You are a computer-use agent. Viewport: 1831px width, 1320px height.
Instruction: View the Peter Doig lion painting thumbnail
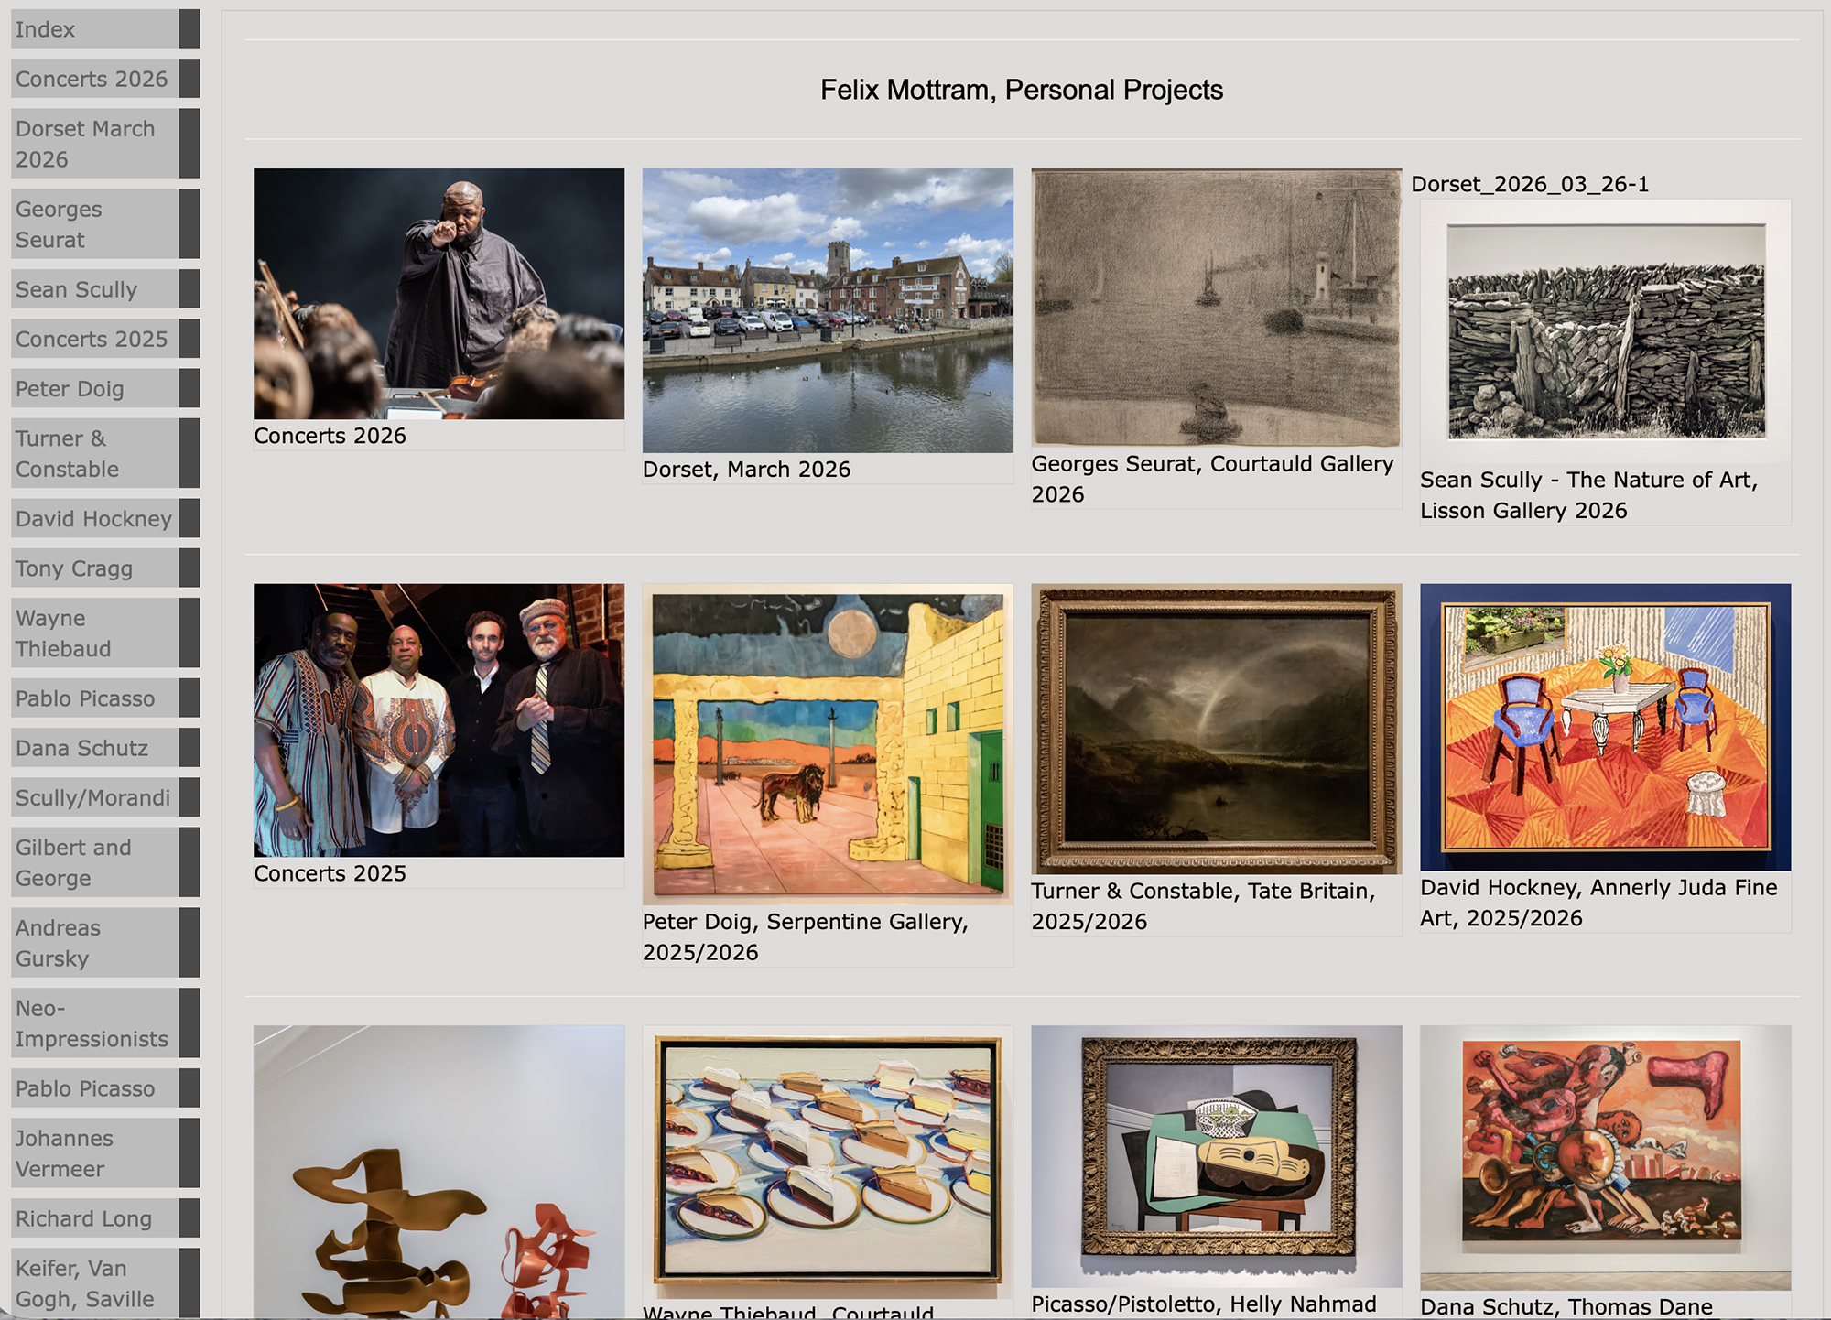(x=828, y=744)
